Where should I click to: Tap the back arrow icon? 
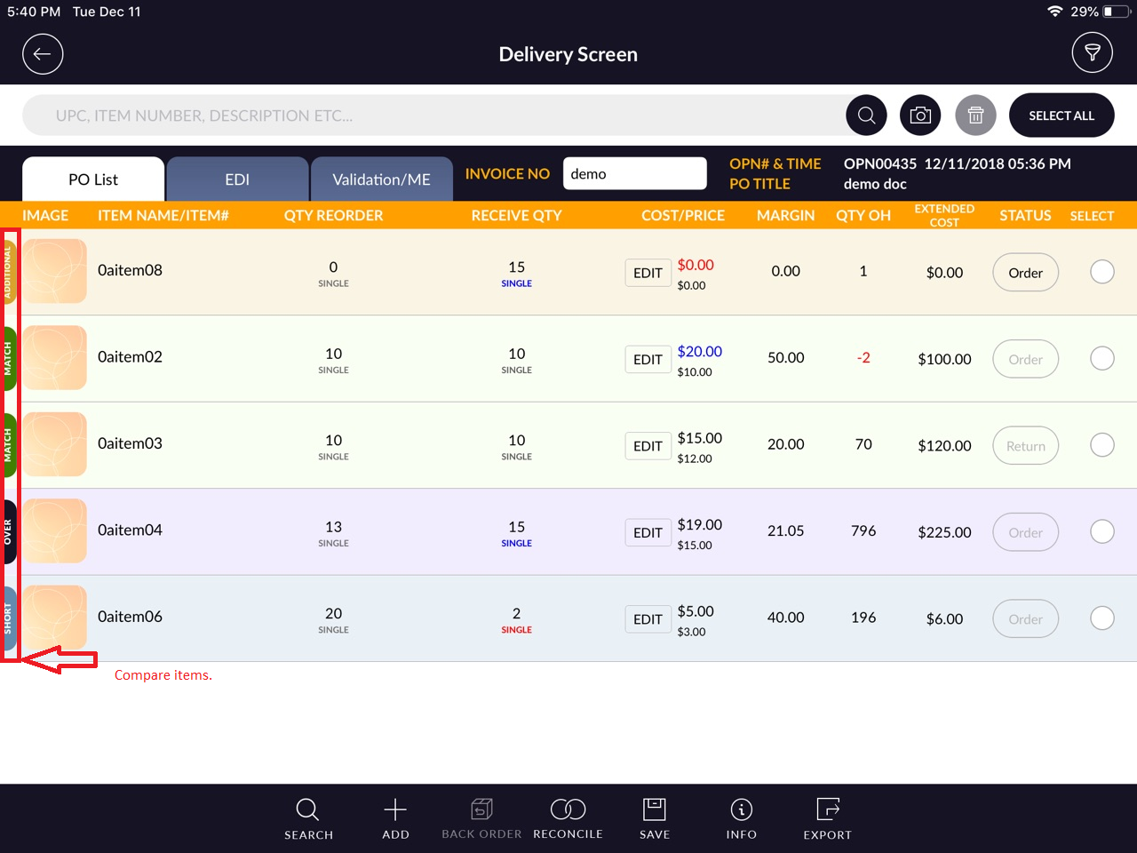pos(43,54)
